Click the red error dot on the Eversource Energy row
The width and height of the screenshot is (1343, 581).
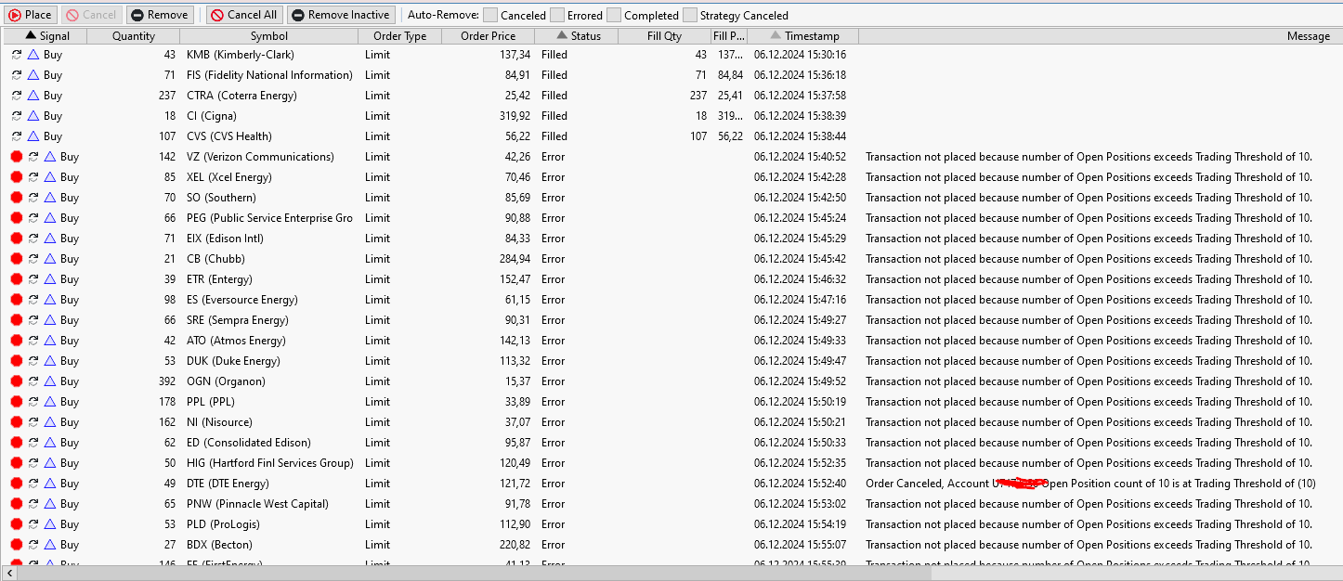17,300
